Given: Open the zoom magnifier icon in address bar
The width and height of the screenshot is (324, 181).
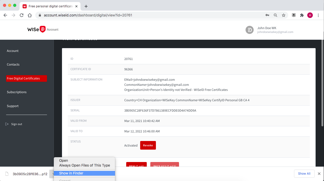Looking at the screenshot, I should tap(276, 15).
